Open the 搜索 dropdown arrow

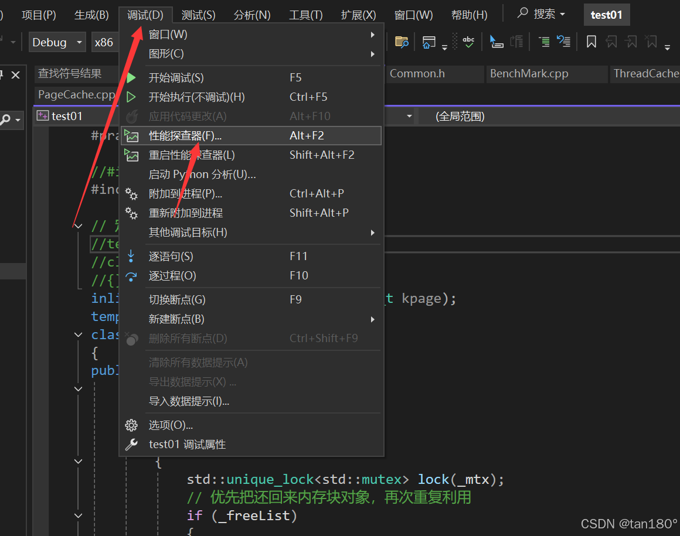tap(563, 14)
